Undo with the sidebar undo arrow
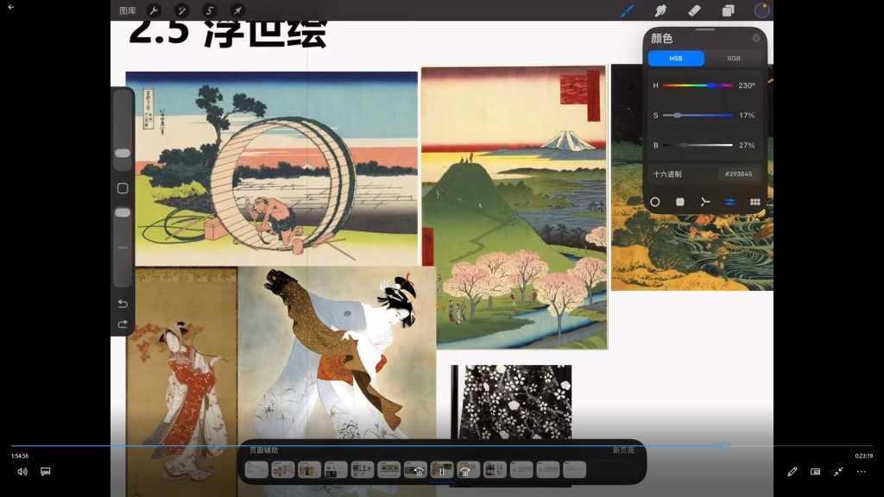The height and width of the screenshot is (497, 884). (123, 304)
